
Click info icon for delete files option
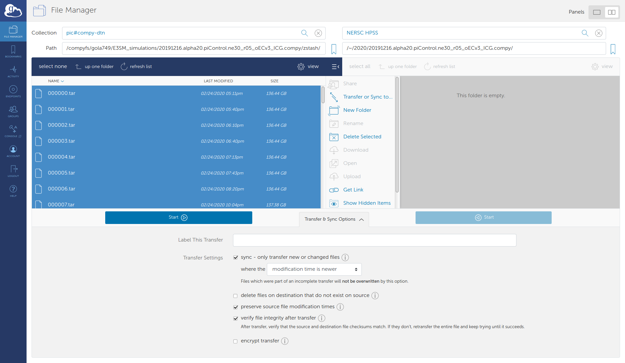point(375,296)
